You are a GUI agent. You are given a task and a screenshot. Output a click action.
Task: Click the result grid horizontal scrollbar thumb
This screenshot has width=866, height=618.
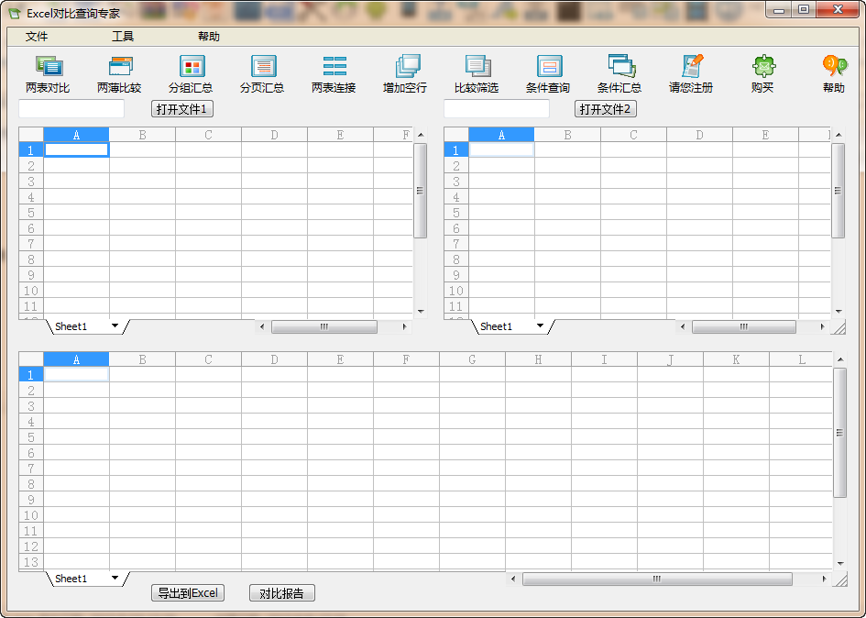657,579
